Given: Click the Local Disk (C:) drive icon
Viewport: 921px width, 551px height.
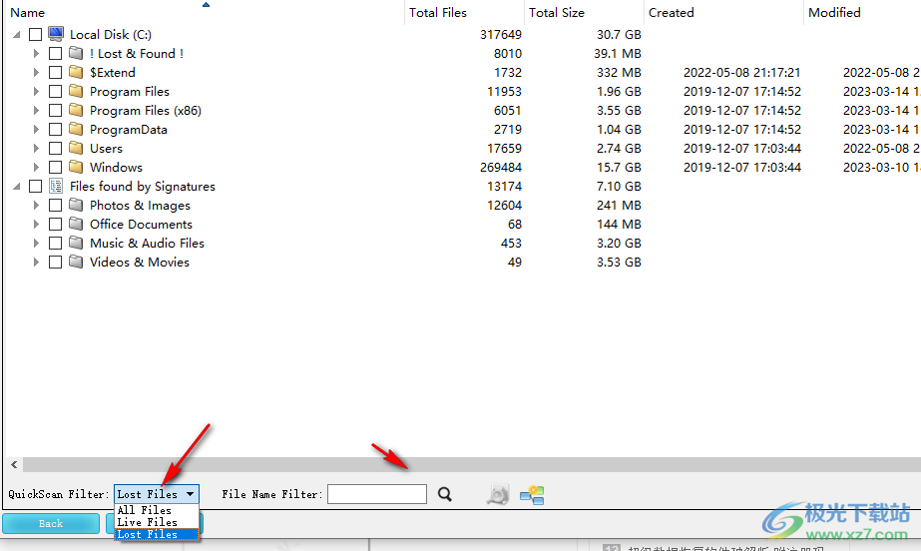Looking at the screenshot, I should 56,34.
